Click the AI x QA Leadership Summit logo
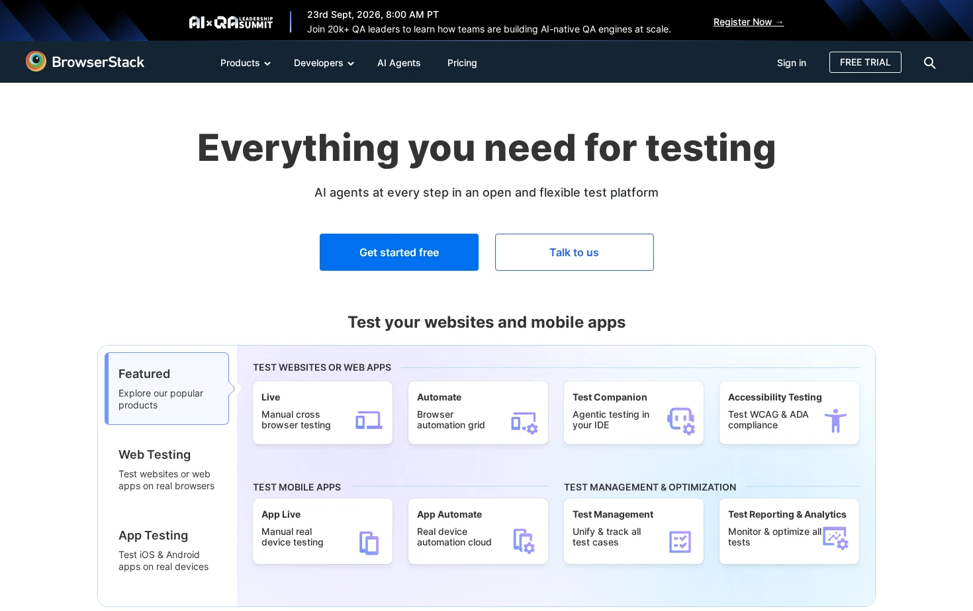 point(230,23)
